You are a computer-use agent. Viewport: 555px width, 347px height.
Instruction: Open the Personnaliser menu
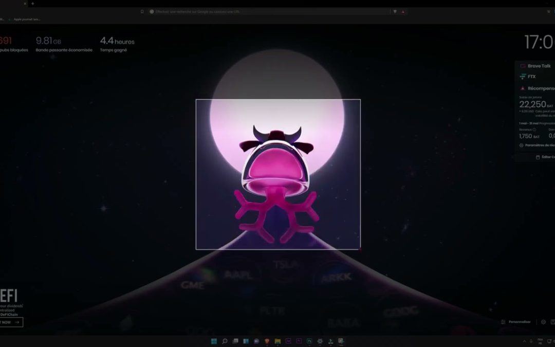click(516, 322)
